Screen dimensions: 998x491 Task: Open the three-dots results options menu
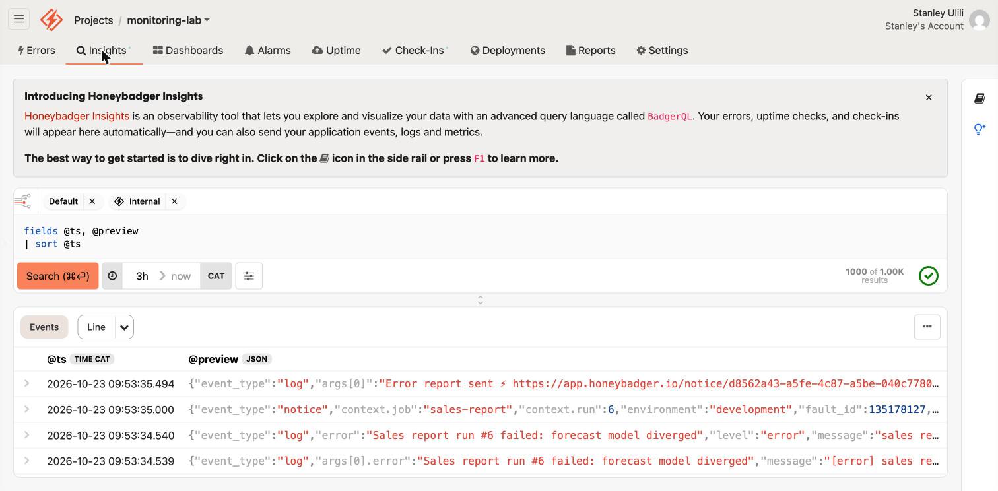(x=927, y=327)
